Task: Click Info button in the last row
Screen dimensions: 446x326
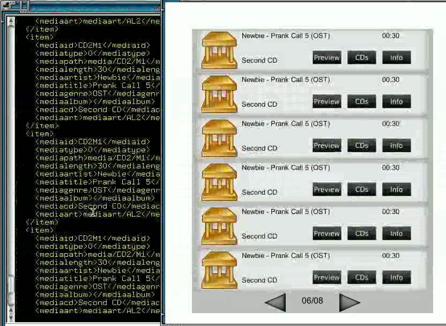Action: coord(396,277)
